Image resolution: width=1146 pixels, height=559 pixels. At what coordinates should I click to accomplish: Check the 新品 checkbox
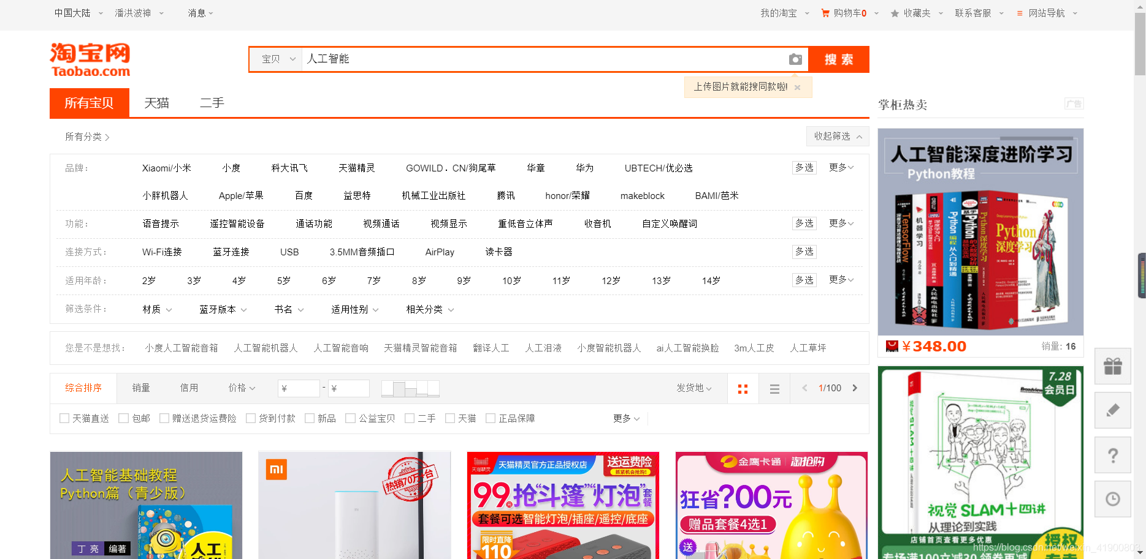(310, 418)
